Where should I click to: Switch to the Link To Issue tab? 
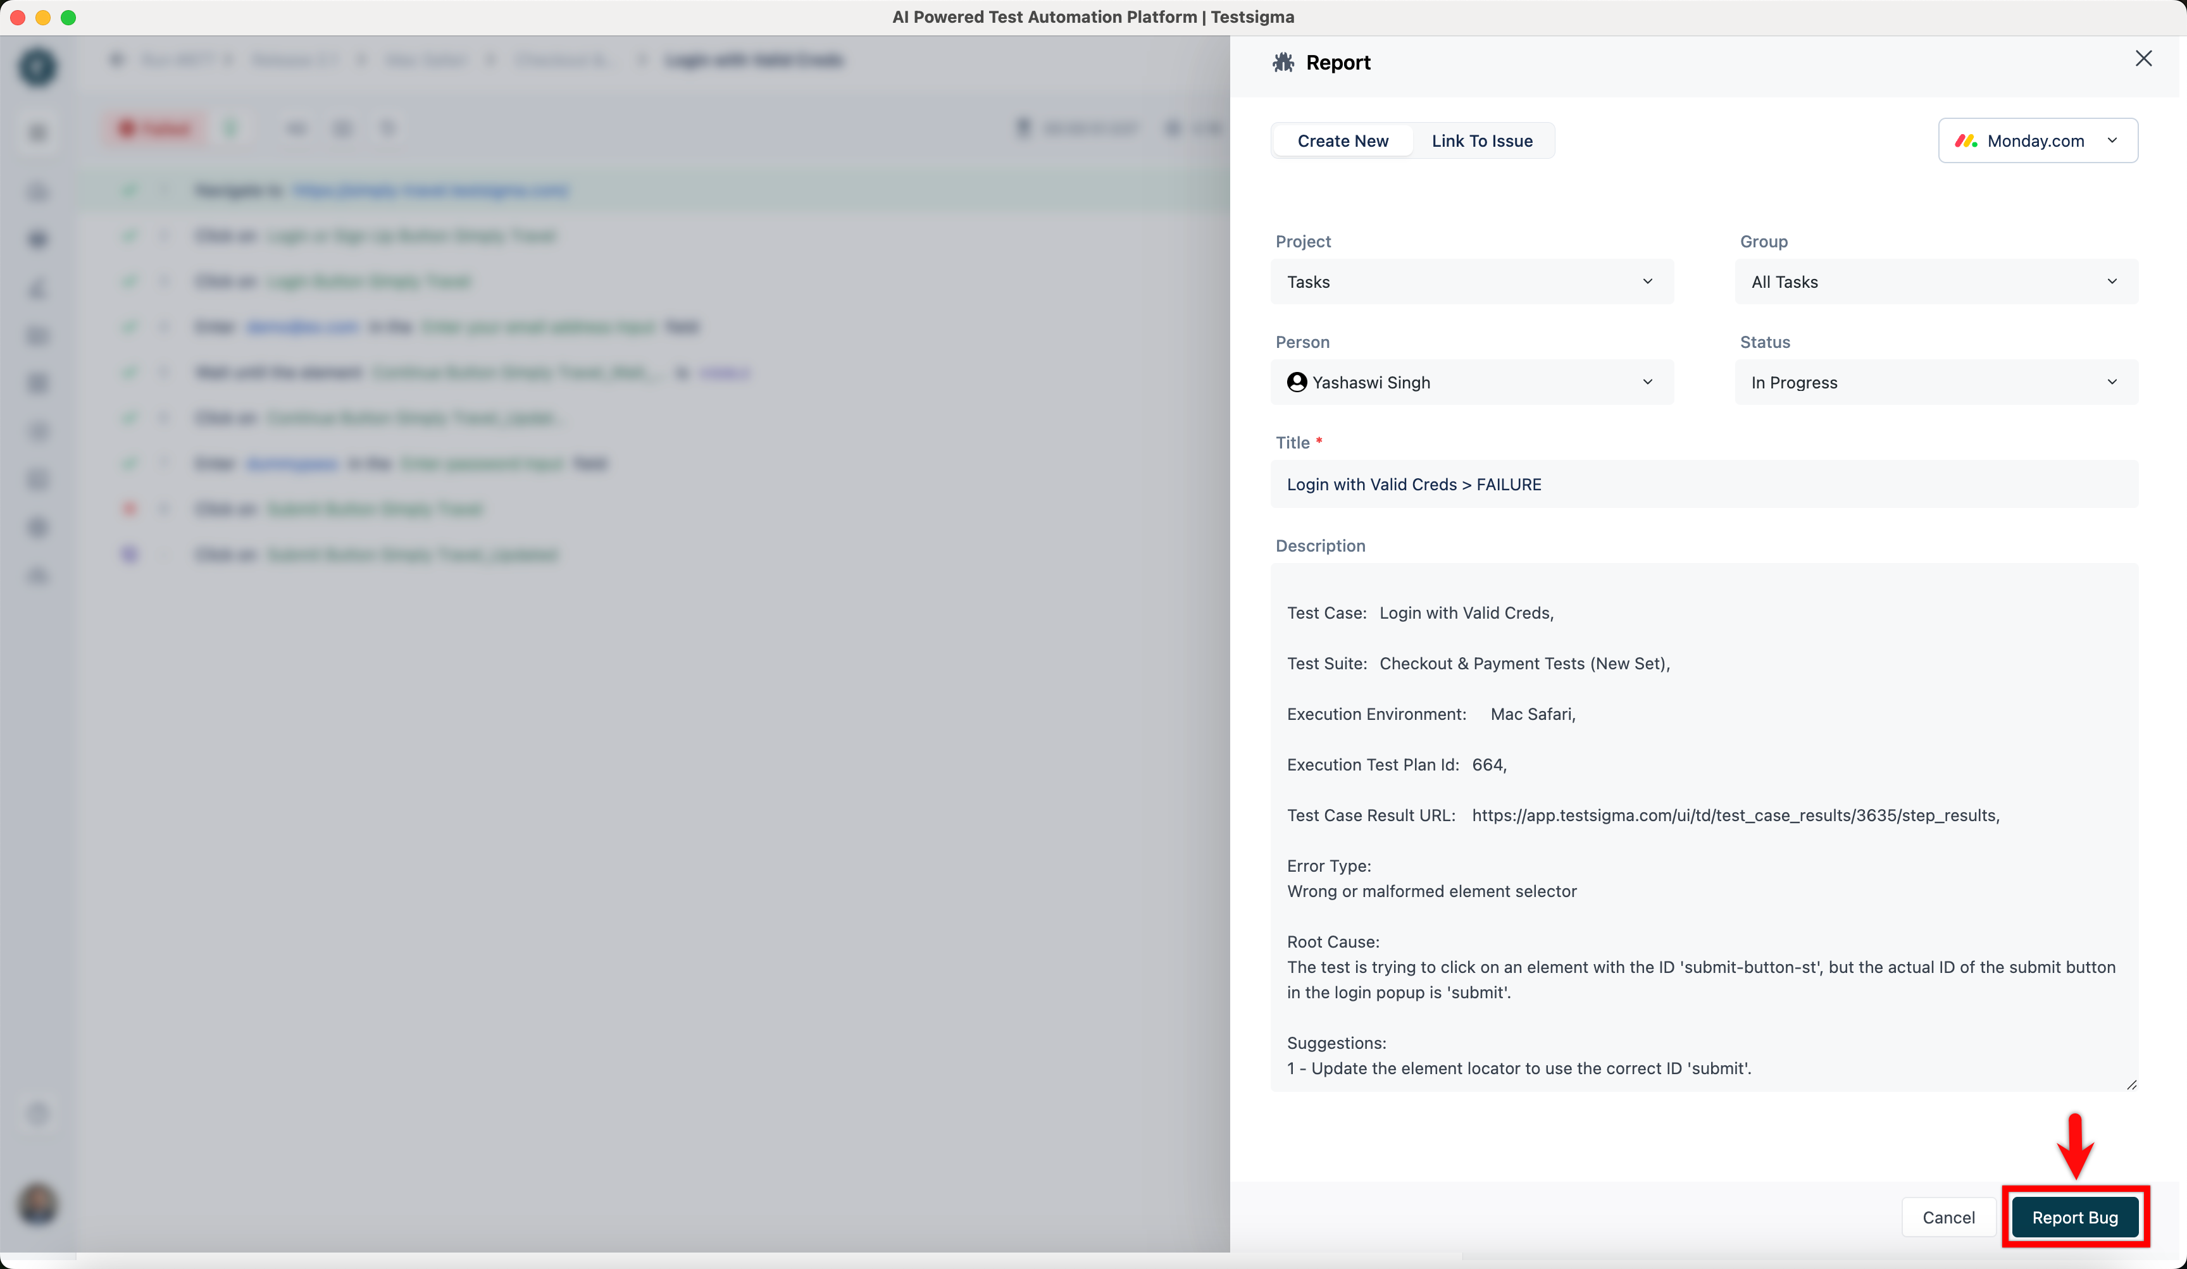pyautogui.click(x=1481, y=140)
